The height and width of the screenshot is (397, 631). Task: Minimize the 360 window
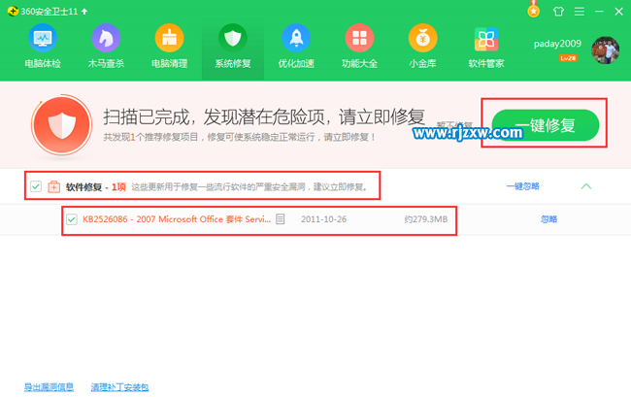[599, 12]
